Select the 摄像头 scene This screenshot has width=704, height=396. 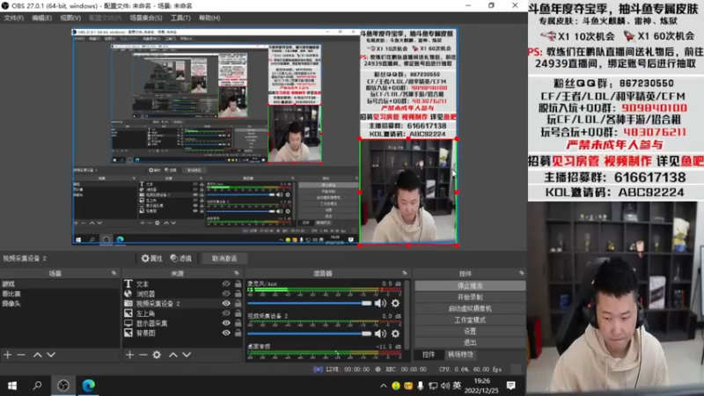[60, 304]
